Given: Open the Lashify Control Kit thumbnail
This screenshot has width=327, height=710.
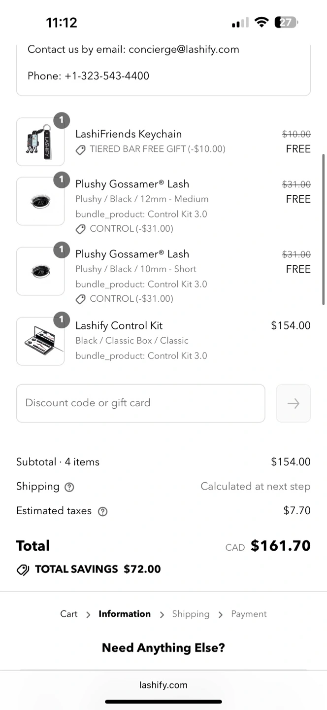Looking at the screenshot, I should [x=40, y=341].
